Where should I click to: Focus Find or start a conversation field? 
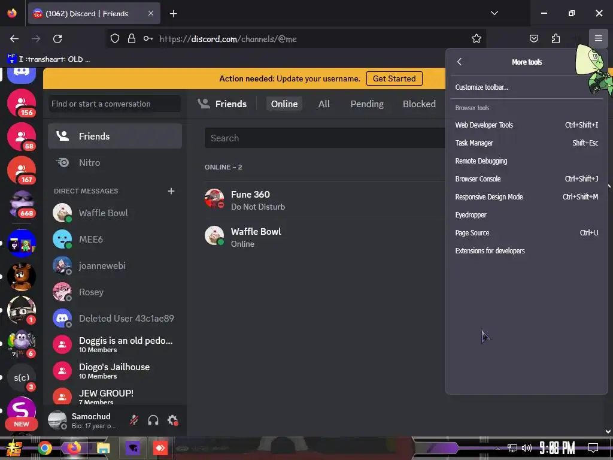coord(115,104)
